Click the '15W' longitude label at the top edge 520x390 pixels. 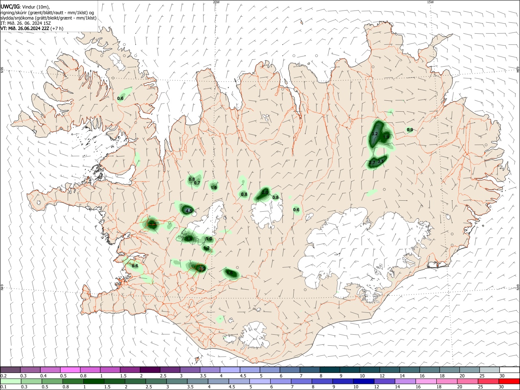[x=430, y=2]
